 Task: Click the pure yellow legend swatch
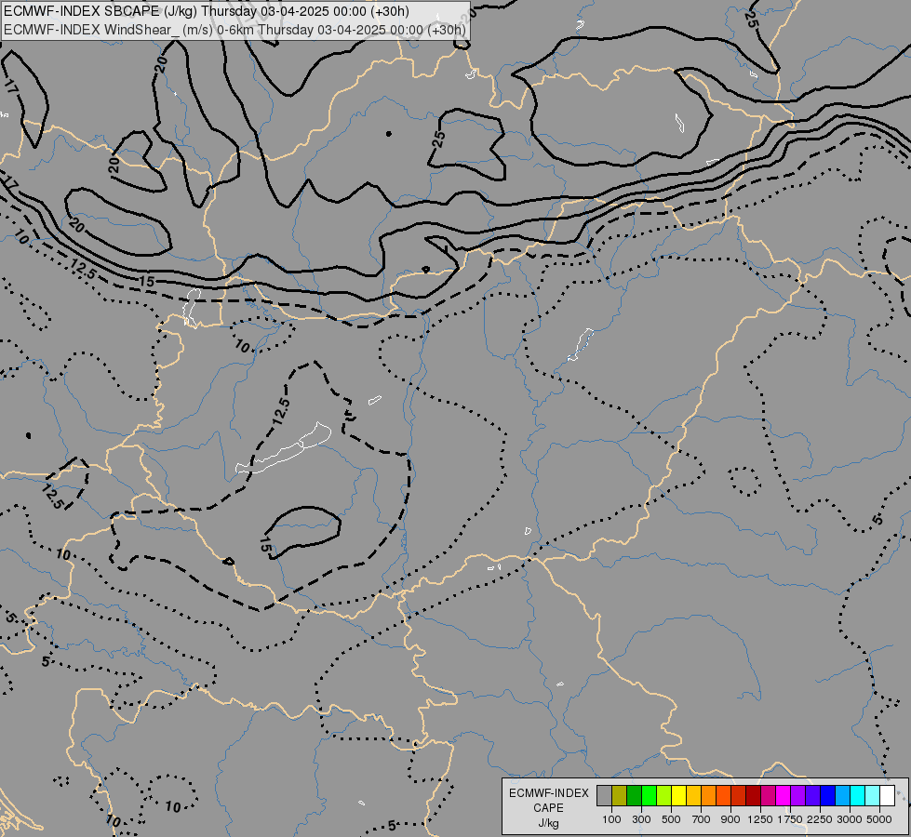click(x=678, y=795)
